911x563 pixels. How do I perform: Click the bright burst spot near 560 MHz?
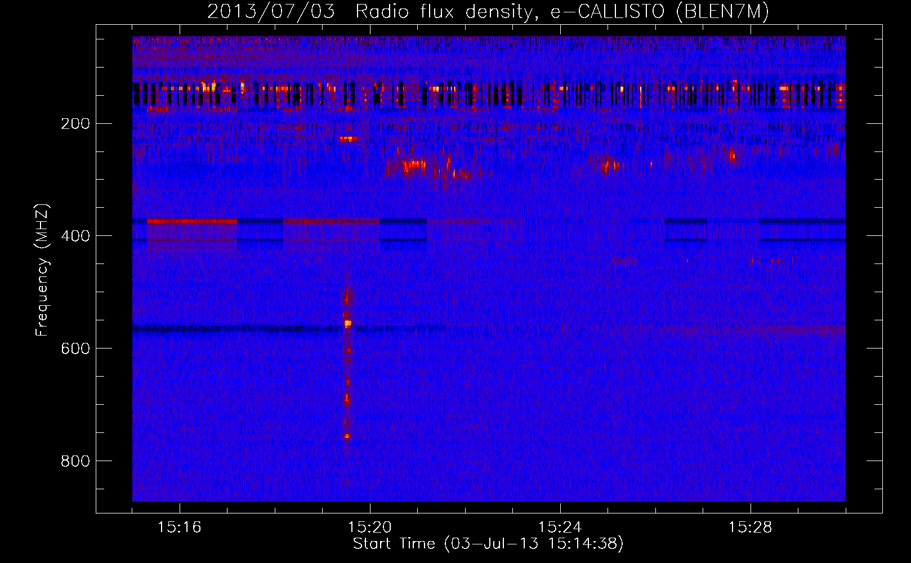(x=347, y=323)
